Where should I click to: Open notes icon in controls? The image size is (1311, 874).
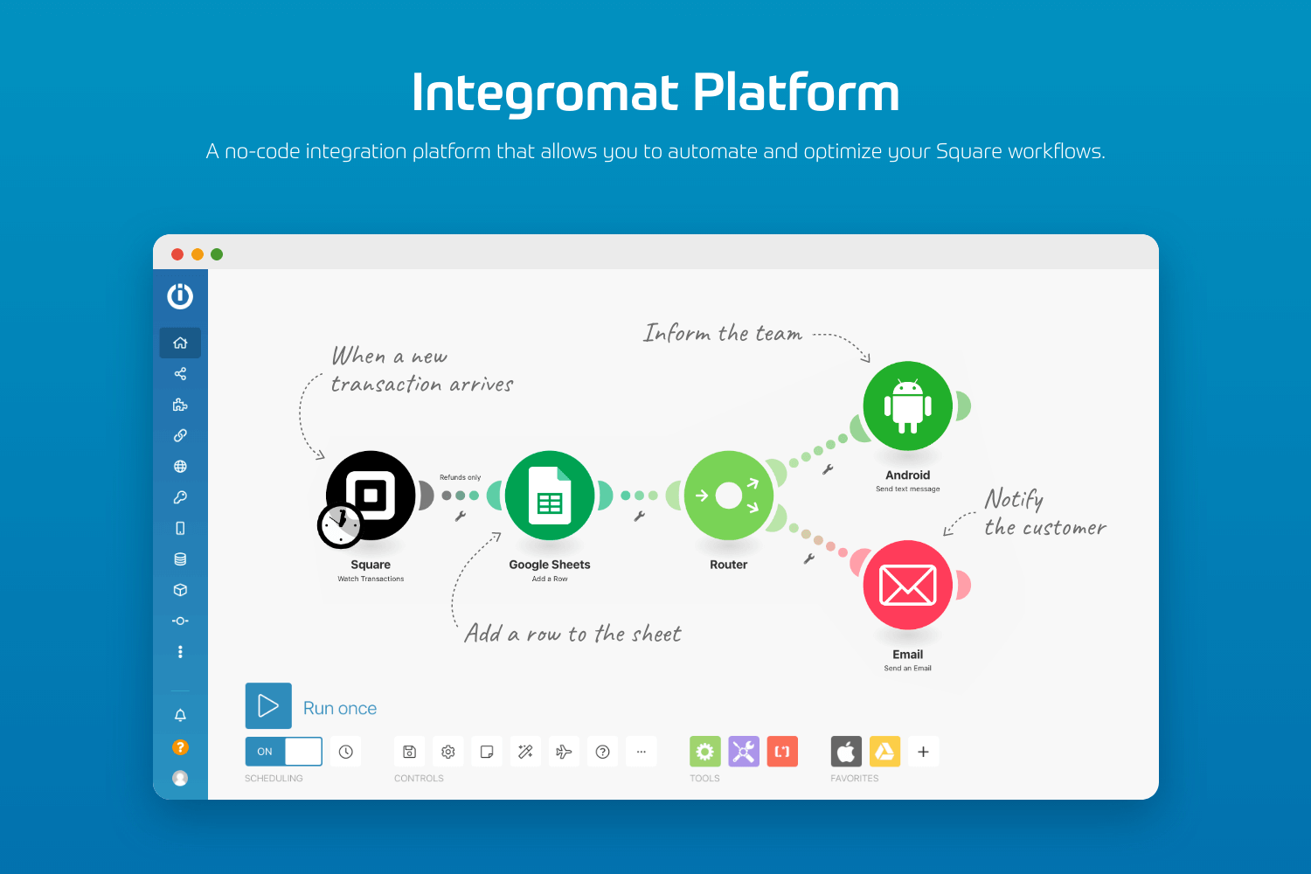(x=487, y=752)
